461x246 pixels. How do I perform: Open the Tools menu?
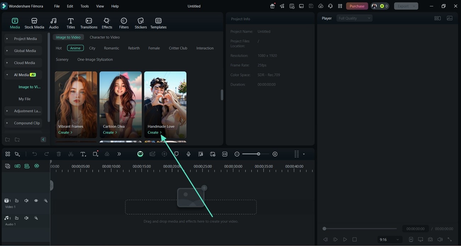click(84, 6)
